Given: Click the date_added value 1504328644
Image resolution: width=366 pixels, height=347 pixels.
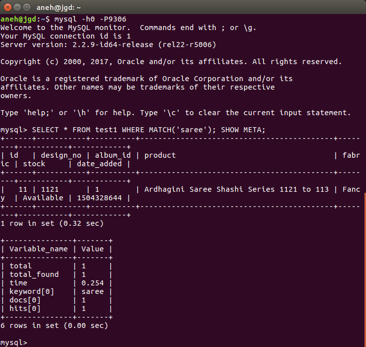Looking at the screenshot, I should 99,198.
